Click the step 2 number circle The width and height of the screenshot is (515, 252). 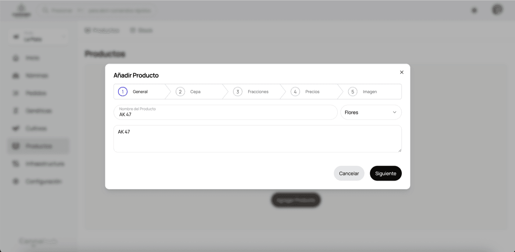[x=180, y=92]
